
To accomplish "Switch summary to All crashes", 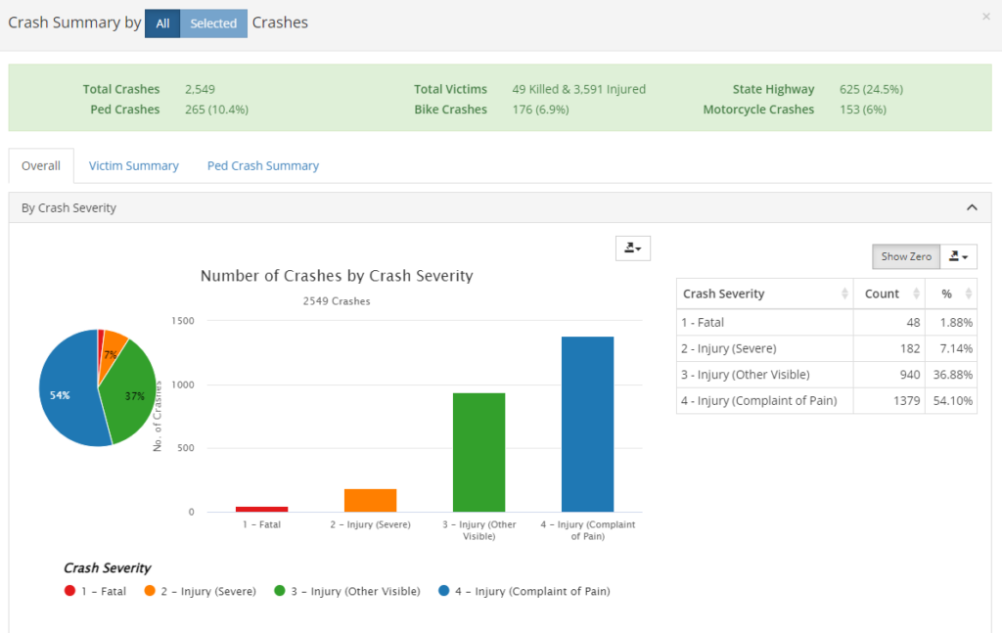I will 162,23.
